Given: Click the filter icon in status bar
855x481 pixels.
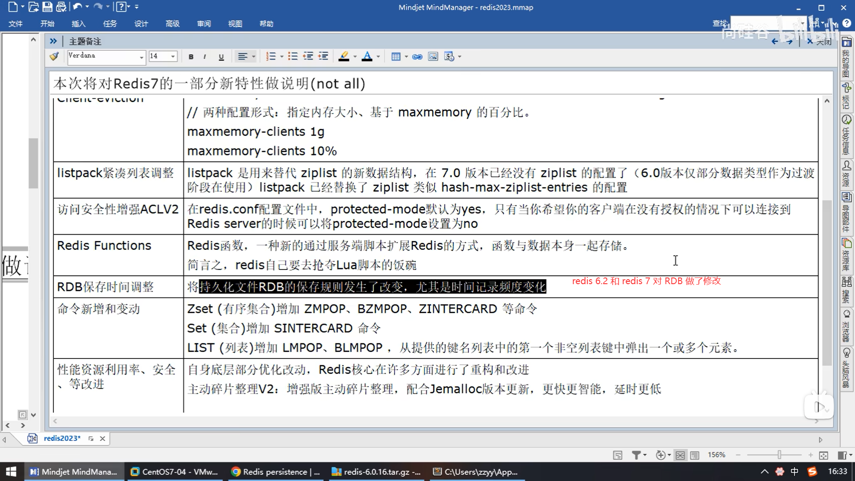Looking at the screenshot, I should point(636,455).
